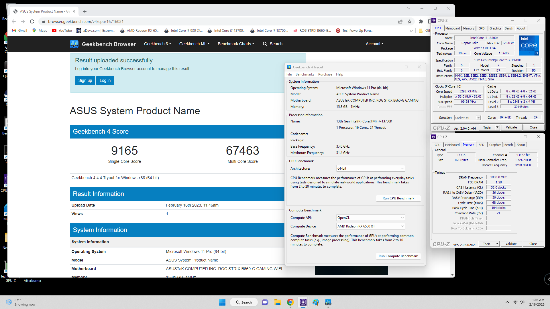Close the ASUS System Product Name tab
This screenshot has width=550, height=309.
(x=74, y=11)
